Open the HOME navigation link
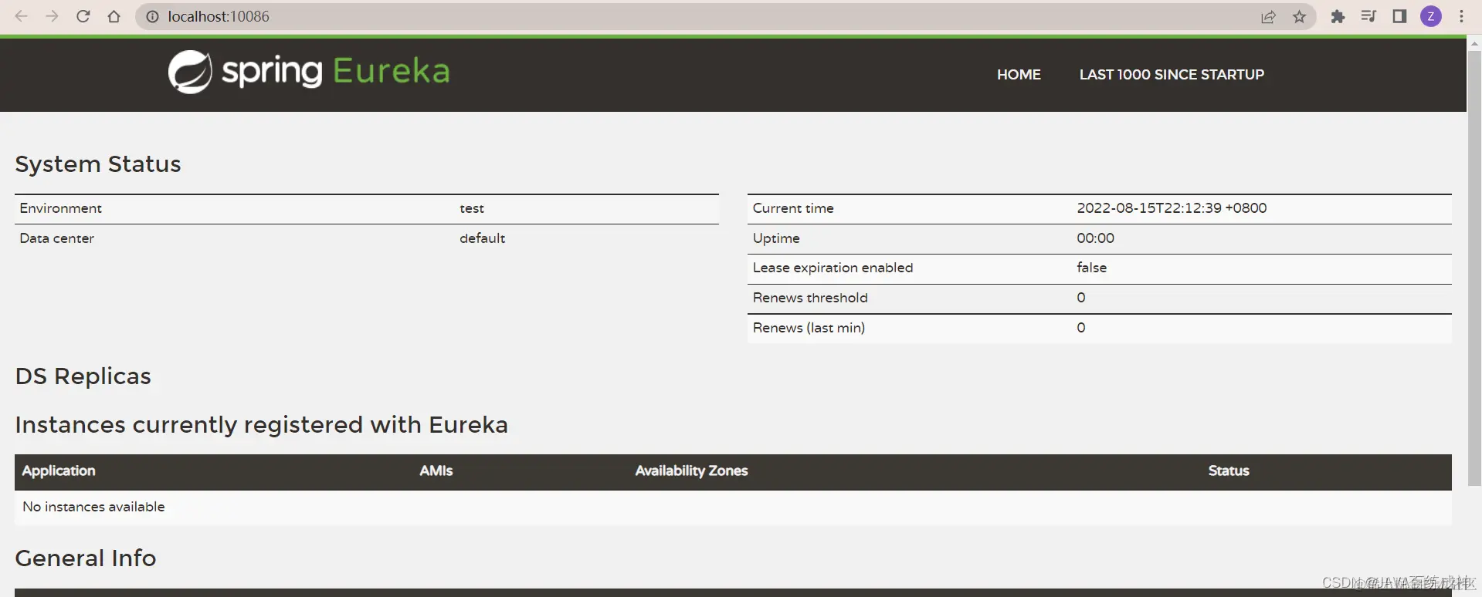This screenshot has width=1482, height=597. tap(1019, 75)
